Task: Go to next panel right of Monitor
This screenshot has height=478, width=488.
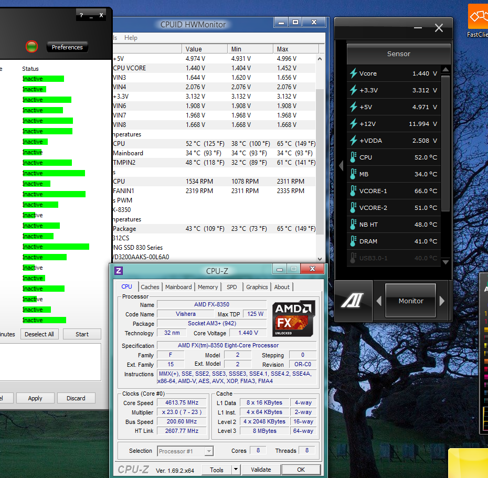Action: pyautogui.click(x=442, y=301)
